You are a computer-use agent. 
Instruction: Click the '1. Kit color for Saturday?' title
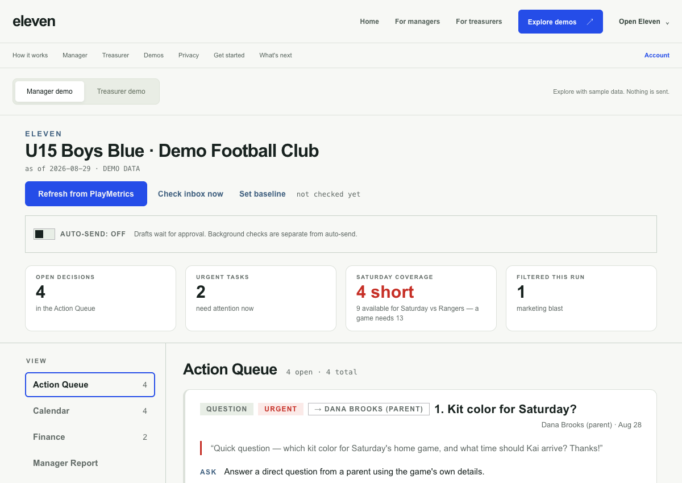pyautogui.click(x=506, y=409)
